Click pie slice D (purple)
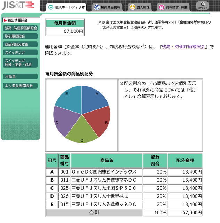Image resolution: width=220 pixels, height=223 pixels. click(64, 121)
